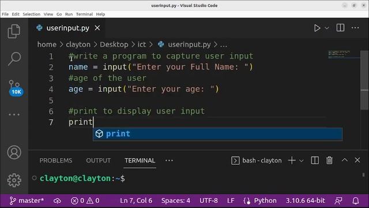The height and width of the screenshot is (208, 369).
Task: Click the clayton breadcrumb segment
Action: click(x=78, y=44)
